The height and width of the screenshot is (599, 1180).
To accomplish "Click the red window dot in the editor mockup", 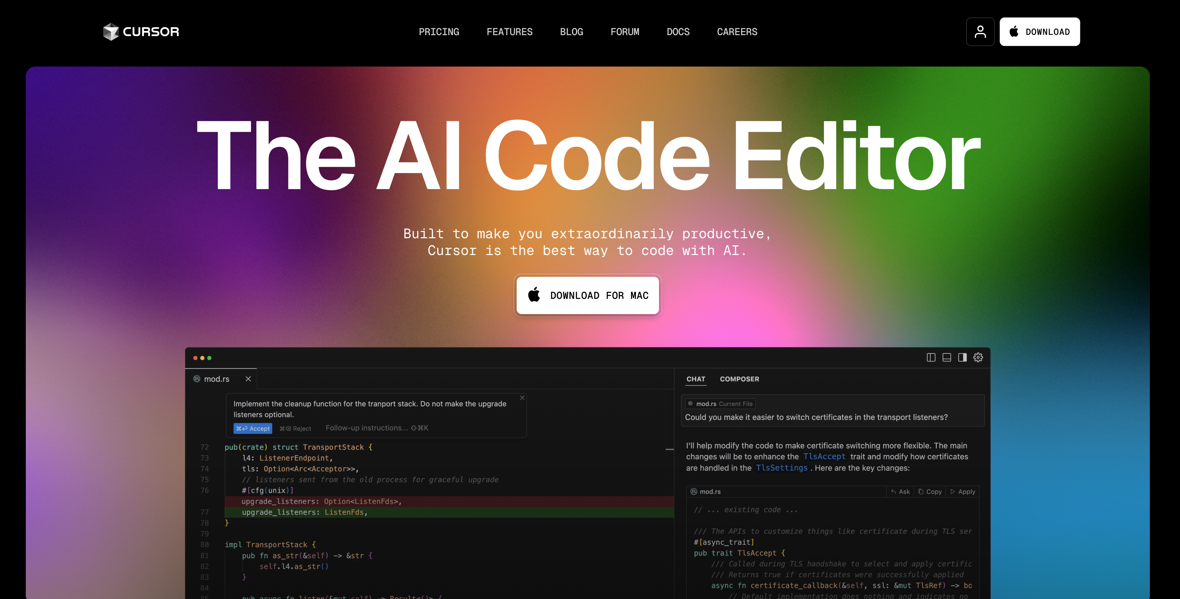I will pos(195,358).
